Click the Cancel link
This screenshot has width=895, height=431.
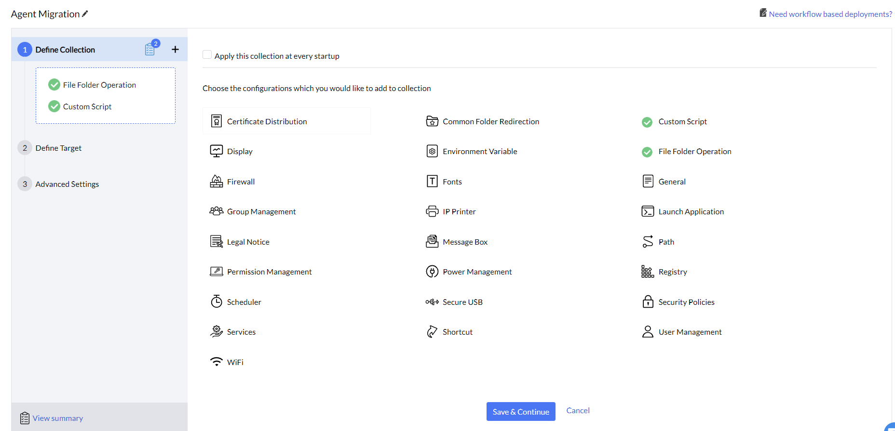click(578, 410)
